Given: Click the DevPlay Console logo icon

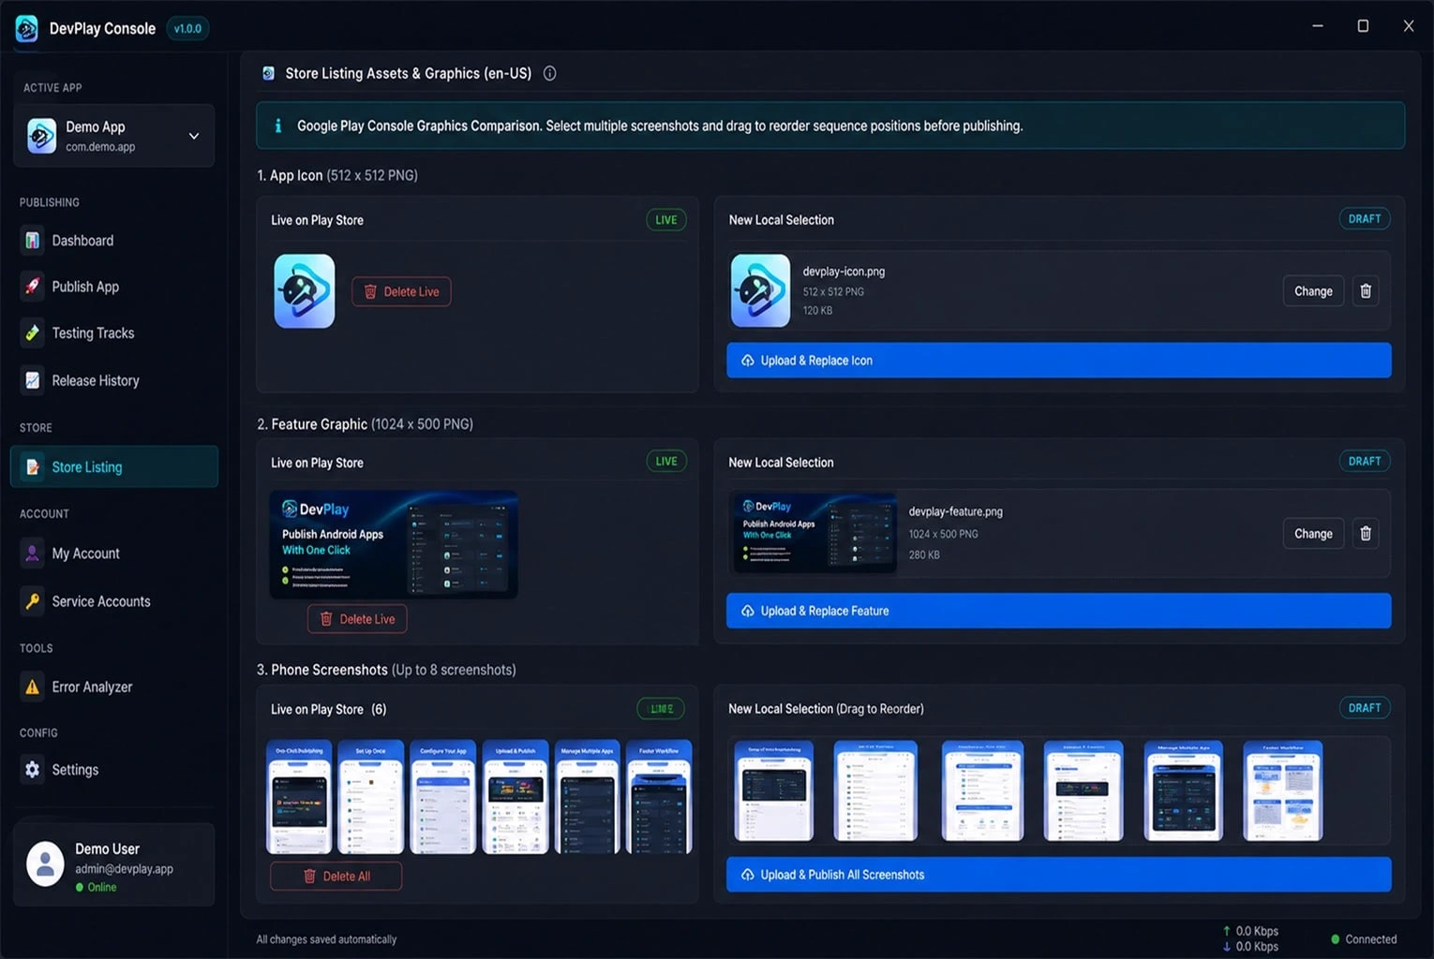Looking at the screenshot, I should (x=26, y=28).
